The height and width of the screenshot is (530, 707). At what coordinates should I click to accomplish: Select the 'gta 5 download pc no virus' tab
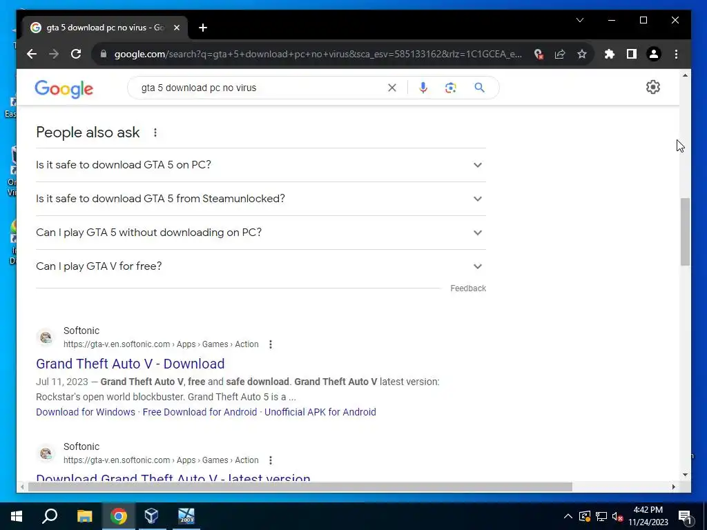(x=106, y=28)
